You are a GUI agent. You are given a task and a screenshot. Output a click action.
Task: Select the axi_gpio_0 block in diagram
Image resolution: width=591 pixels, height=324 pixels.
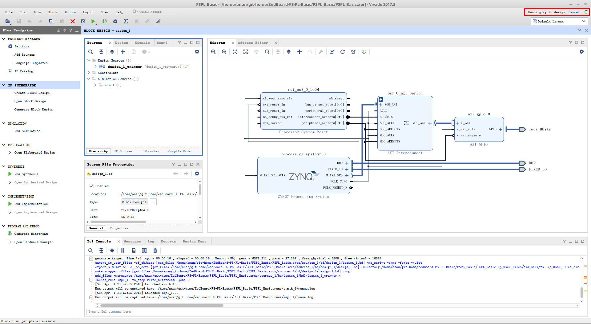pos(479,130)
